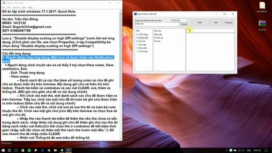
Task: Click the tag search input field
Action: (x=157, y=24)
